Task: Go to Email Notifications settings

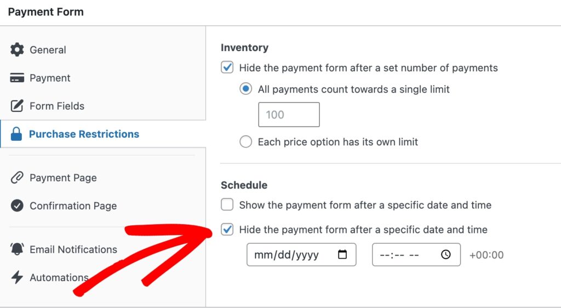Action: pyautogui.click(x=73, y=249)
